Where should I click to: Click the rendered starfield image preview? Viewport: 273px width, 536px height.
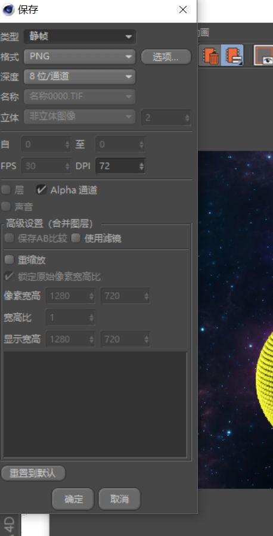pos(235,320)
